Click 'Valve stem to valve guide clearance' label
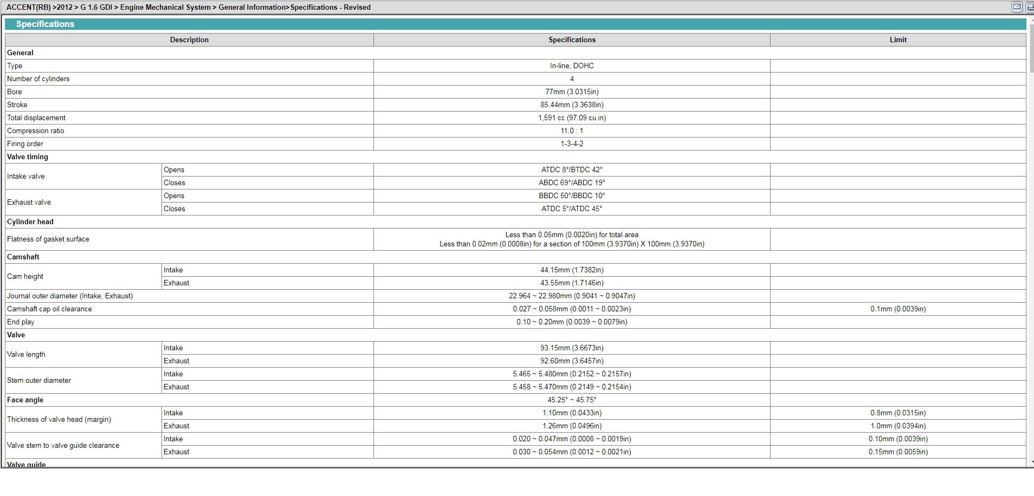Viewport: 1034px width, 496px height. [x=63, y=445]
